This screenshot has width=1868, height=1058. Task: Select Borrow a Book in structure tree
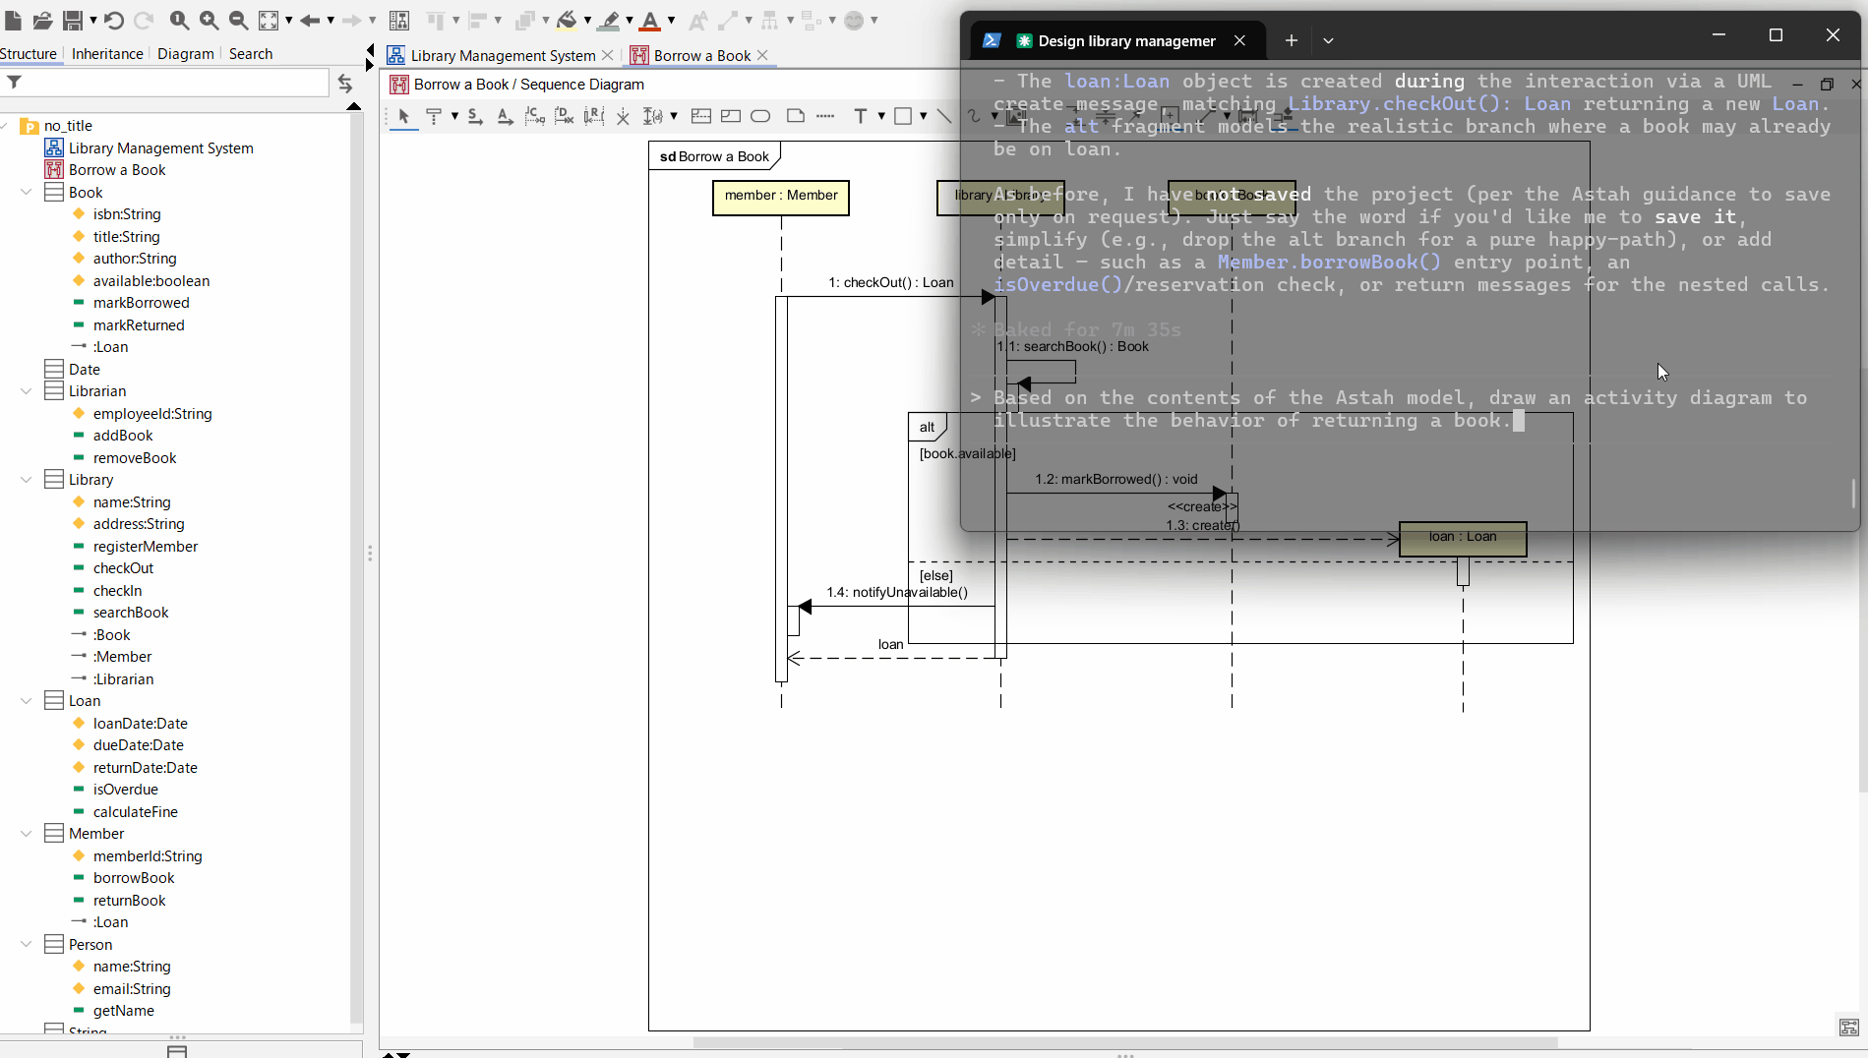click(x=117, y=169)
